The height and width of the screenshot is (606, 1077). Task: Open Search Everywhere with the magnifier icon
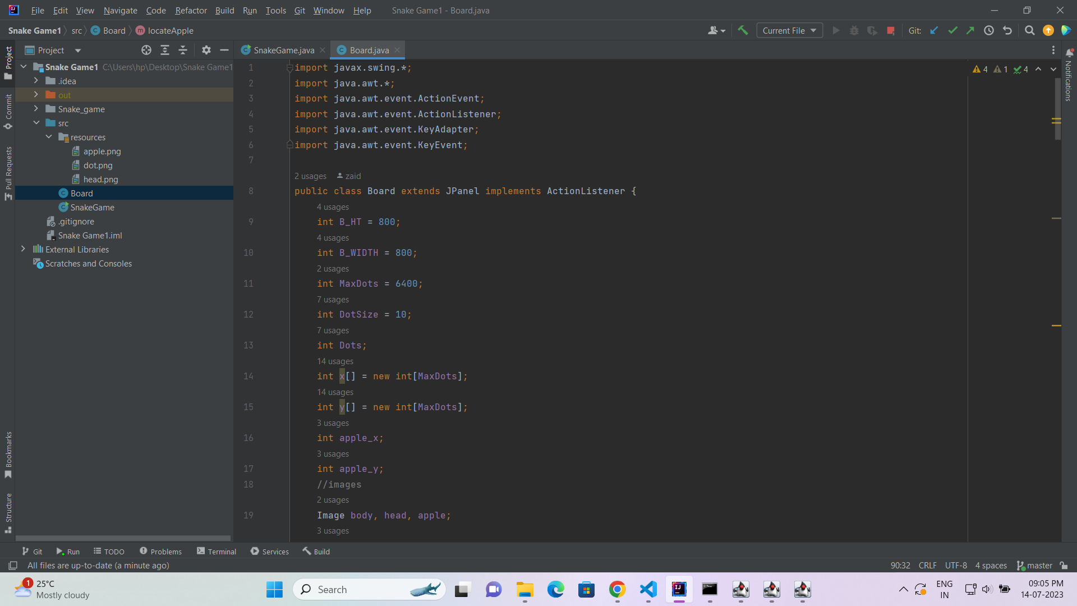[x=1029, y=30]
